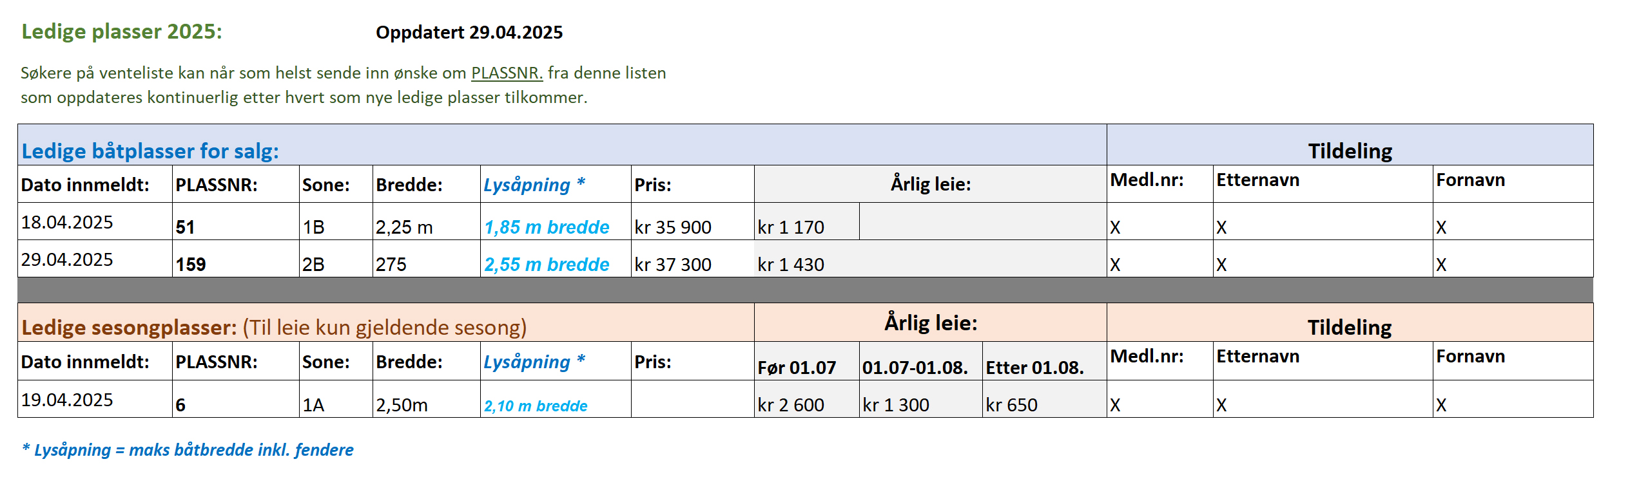This screenshot has width=1630, height=486.
Task: Select the 'kr 37 300' price cell
Action: coord(692,259)
